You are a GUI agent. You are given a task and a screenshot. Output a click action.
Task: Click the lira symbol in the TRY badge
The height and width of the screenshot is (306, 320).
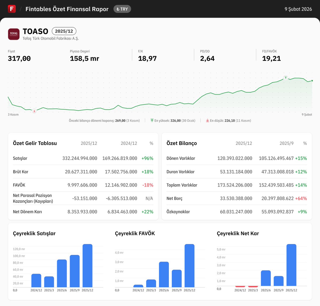(x=118, y=9)
